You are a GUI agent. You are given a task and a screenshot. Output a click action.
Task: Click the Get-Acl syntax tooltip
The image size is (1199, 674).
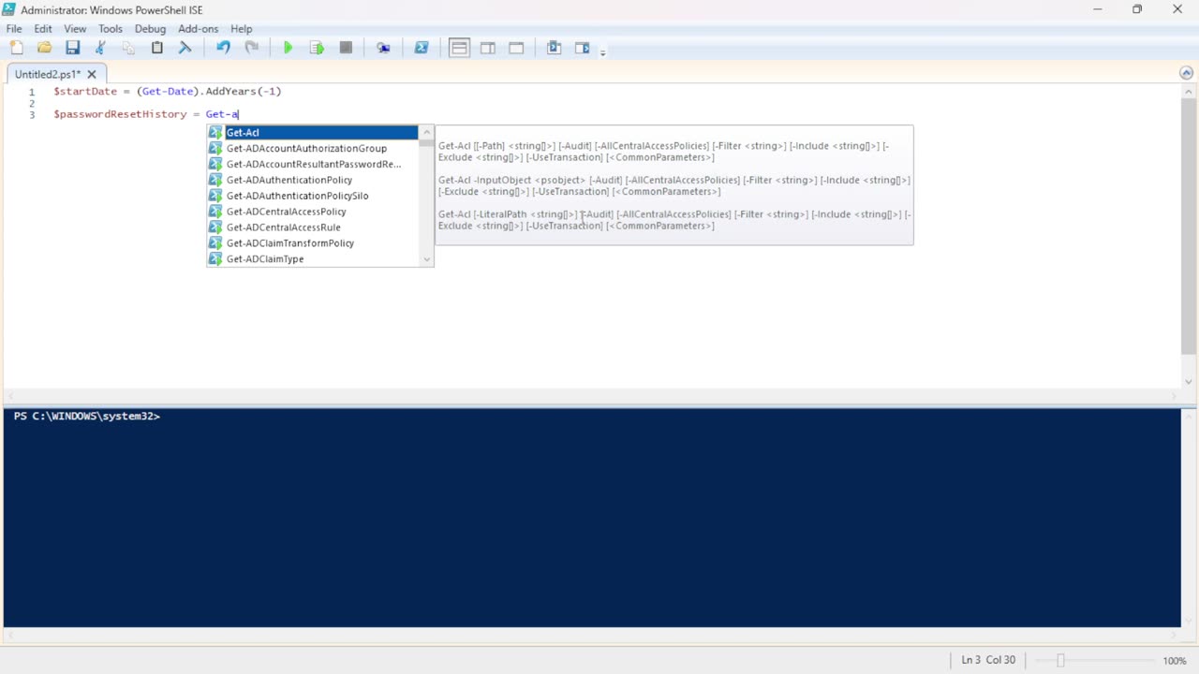674,185
